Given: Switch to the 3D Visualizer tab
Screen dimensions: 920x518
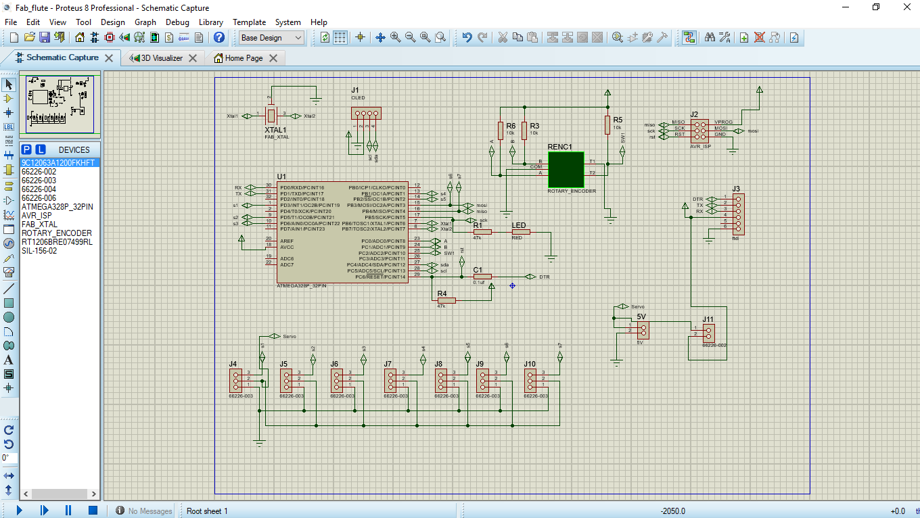Looking at the screenshot, I should tap(161, 58).
